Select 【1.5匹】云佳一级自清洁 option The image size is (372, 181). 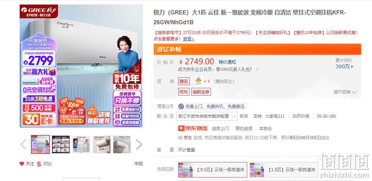284,170
